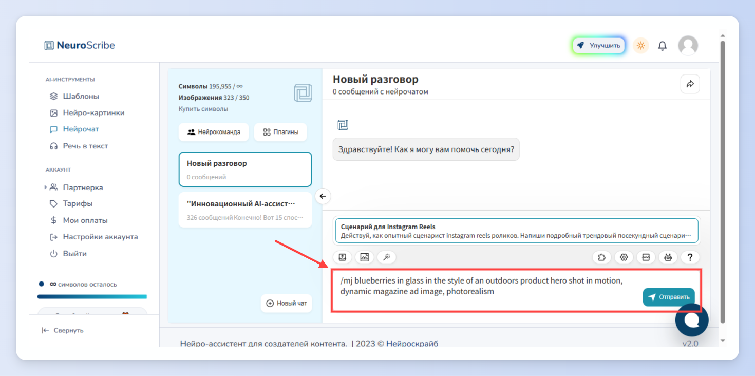Image resolution: width=755 pixels, height=376 pixels.
Task: Click Нейроскрайб footer link
Action: pyautogui.click(x=412, y=343)
